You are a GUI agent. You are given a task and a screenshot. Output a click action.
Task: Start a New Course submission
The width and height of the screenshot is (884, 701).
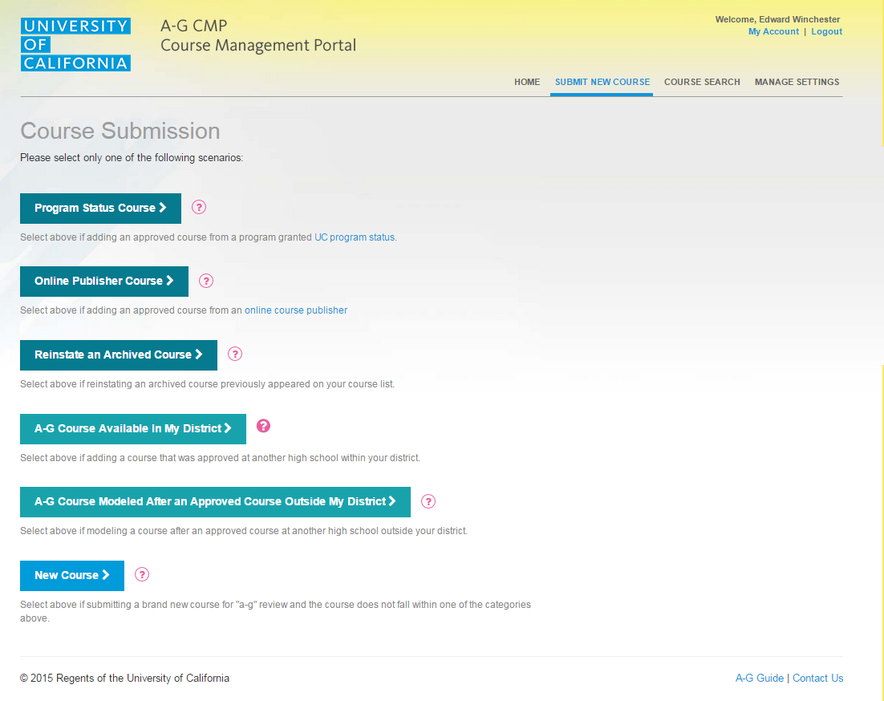point(72,576)
